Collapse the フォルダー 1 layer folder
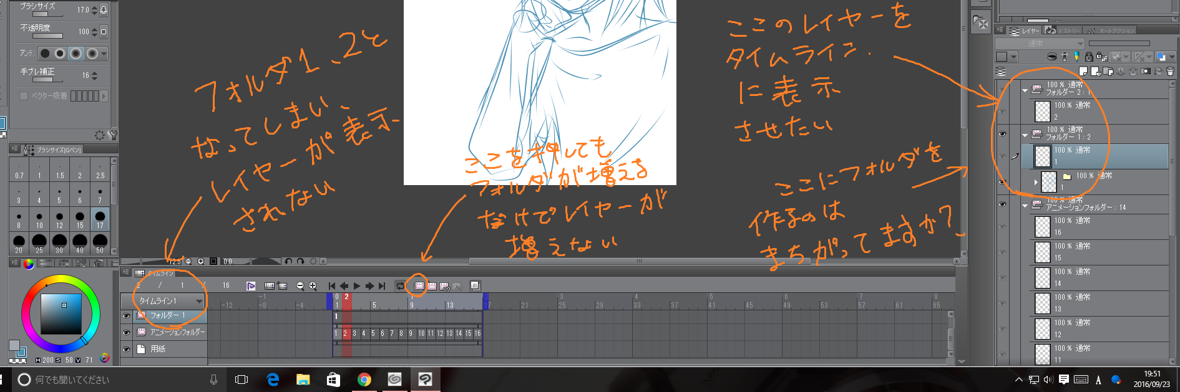This screenshot has width=1180, height=392. (x=1025, y=135)
